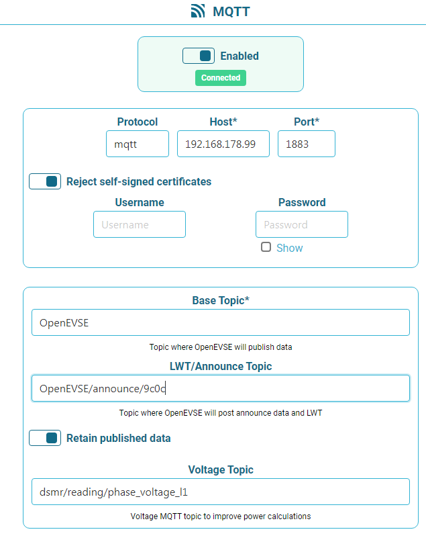Viewport: 426px width, 542px height.
Task: Disable the MQTT Enabled toggle
Action: coord(199,56)
